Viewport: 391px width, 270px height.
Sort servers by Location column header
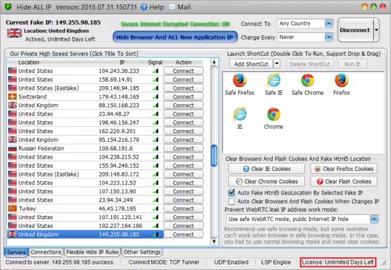(x=28, y=63)
